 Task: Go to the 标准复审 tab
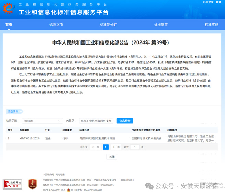coord(161,25)
